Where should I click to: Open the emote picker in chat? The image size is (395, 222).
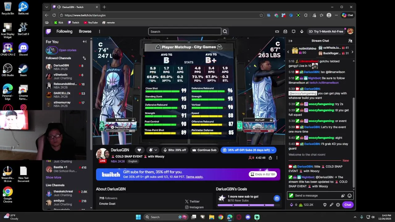[349, 195]
